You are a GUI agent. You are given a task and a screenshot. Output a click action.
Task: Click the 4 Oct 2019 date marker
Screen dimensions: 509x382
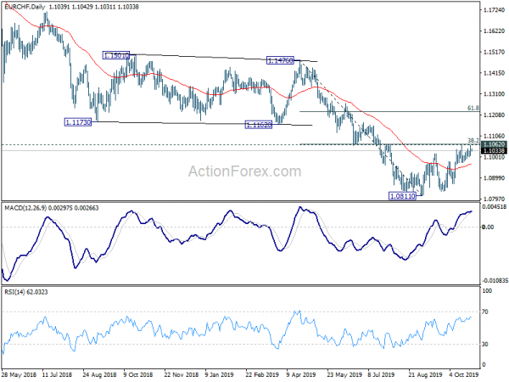[x=463, y=374]
